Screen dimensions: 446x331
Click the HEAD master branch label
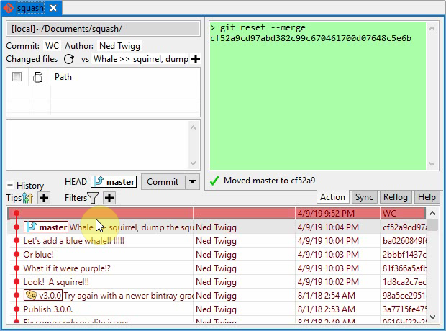(114, 182)
